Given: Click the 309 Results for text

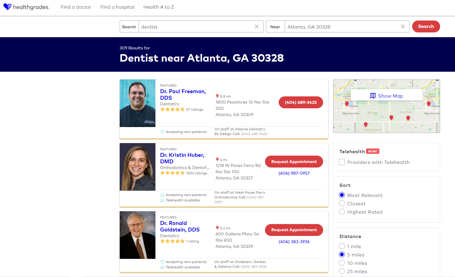Looking at the screenshot, I should (135, 48).
